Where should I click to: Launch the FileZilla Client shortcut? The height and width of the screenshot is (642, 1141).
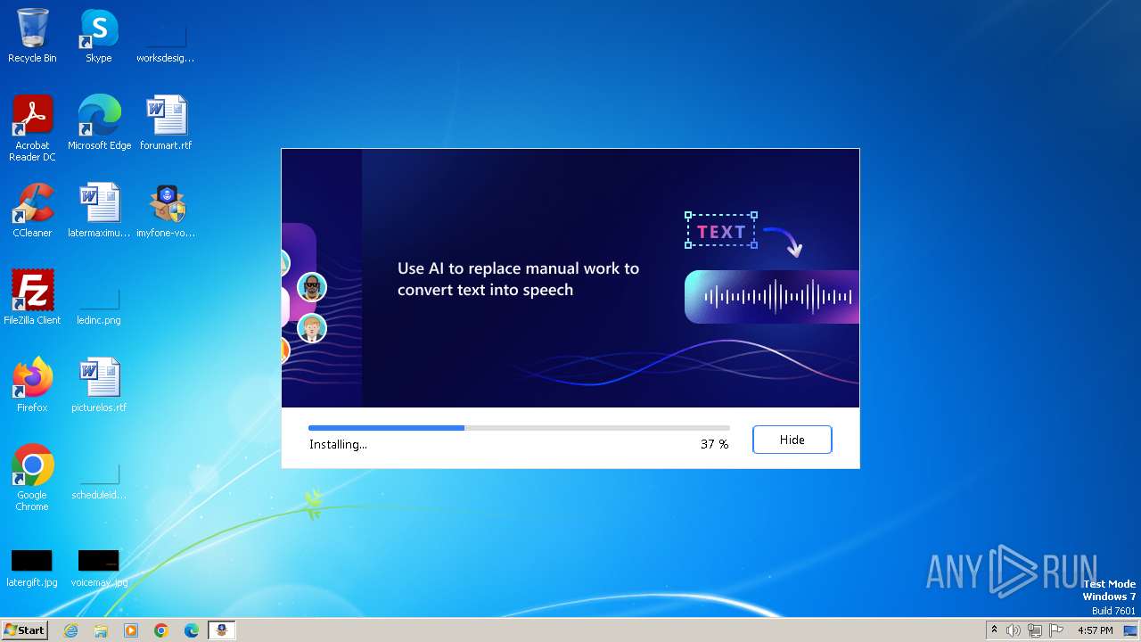pyautogui.click(x=32, y=298)
